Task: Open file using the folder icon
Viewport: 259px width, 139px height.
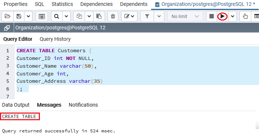Action: [x=8, y=17]
